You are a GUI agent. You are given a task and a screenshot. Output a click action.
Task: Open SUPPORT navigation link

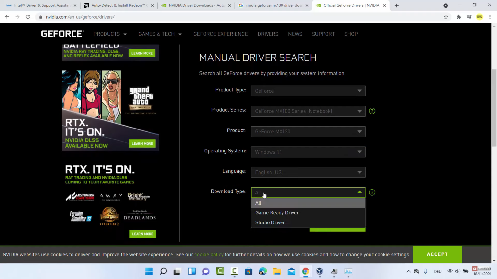pos(323,34)
